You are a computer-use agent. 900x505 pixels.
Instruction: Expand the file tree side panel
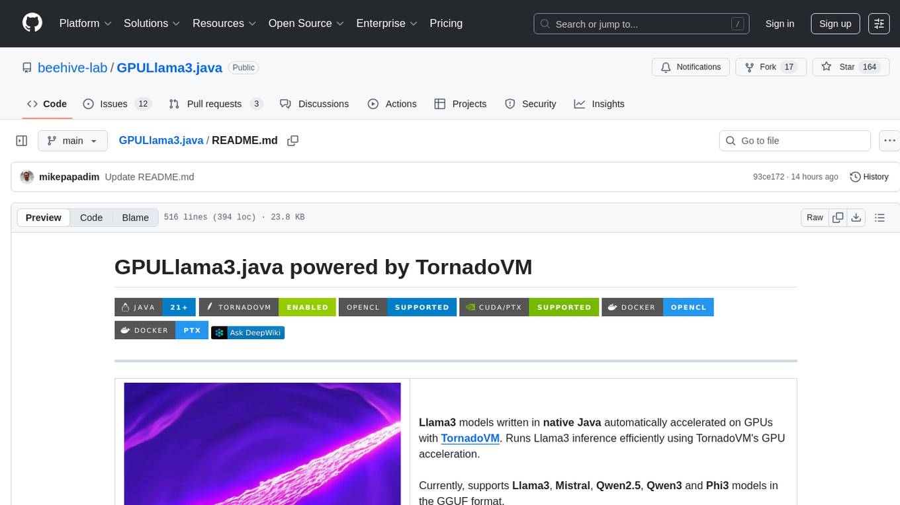(21, 141)
